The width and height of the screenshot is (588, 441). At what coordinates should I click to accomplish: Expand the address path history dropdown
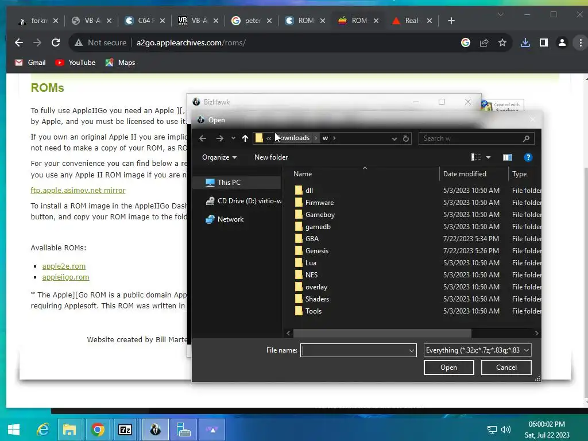point(394,139)
